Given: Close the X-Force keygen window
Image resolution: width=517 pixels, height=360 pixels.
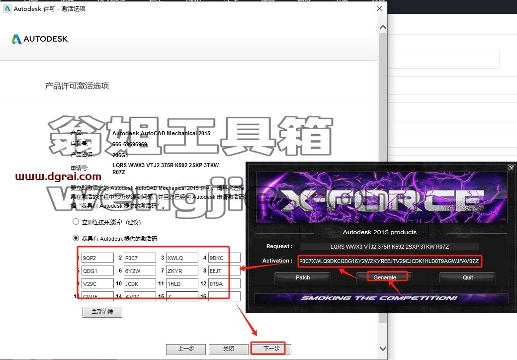Looking at the screenshot, I should coord(511,168).
